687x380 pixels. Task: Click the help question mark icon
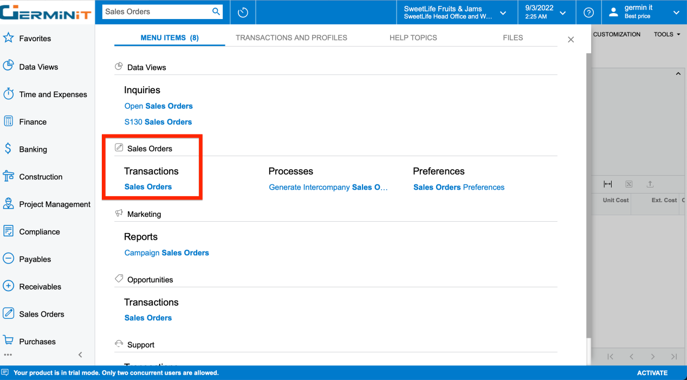[588, 12]
